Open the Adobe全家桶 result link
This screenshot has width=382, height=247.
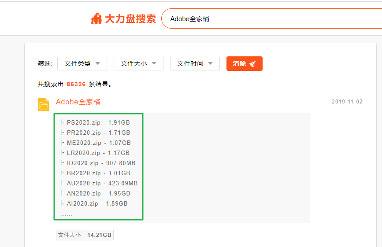[x=78, y=102]
